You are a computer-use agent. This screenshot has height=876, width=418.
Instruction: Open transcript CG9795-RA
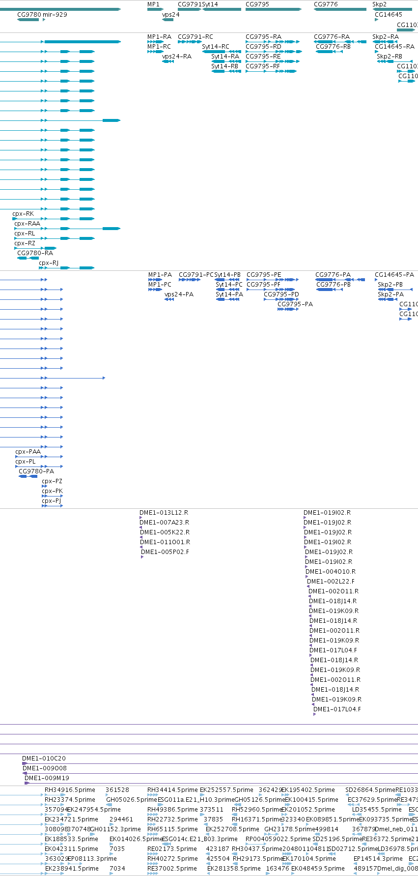[x=263, y=37]
